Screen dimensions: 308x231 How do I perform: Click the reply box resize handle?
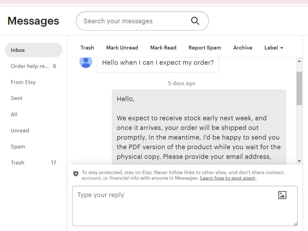coord(295,224)
